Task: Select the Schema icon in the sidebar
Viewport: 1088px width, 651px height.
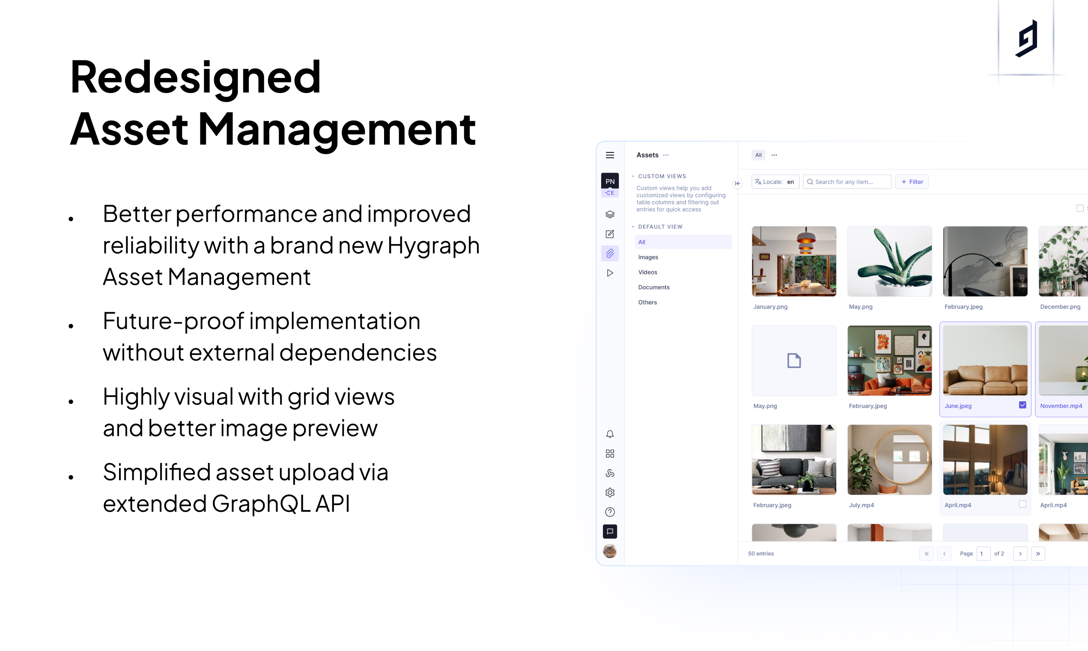Action: 610,215
